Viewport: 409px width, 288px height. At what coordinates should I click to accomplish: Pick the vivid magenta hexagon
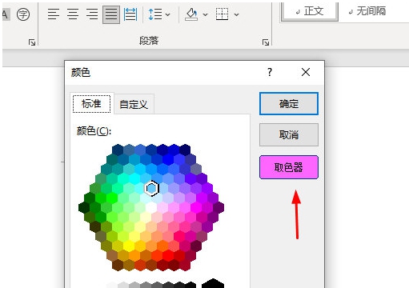click(x=196, y=207)
